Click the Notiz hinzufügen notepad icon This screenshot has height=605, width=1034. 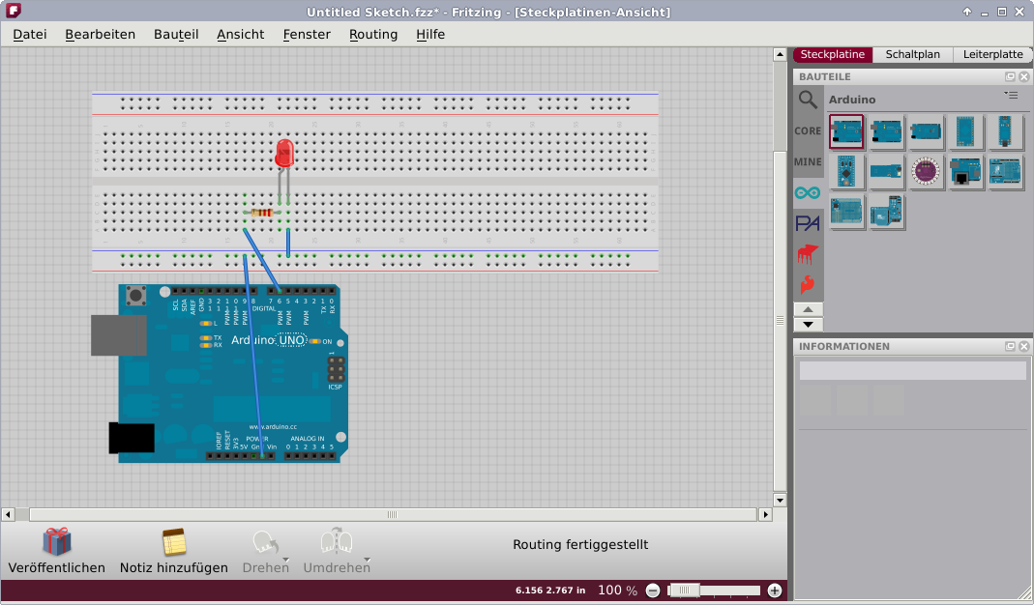(174, 542)
